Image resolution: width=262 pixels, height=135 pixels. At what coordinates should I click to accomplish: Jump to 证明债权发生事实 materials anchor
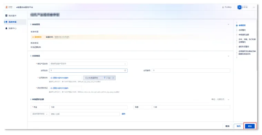click(x=247, y=53)
